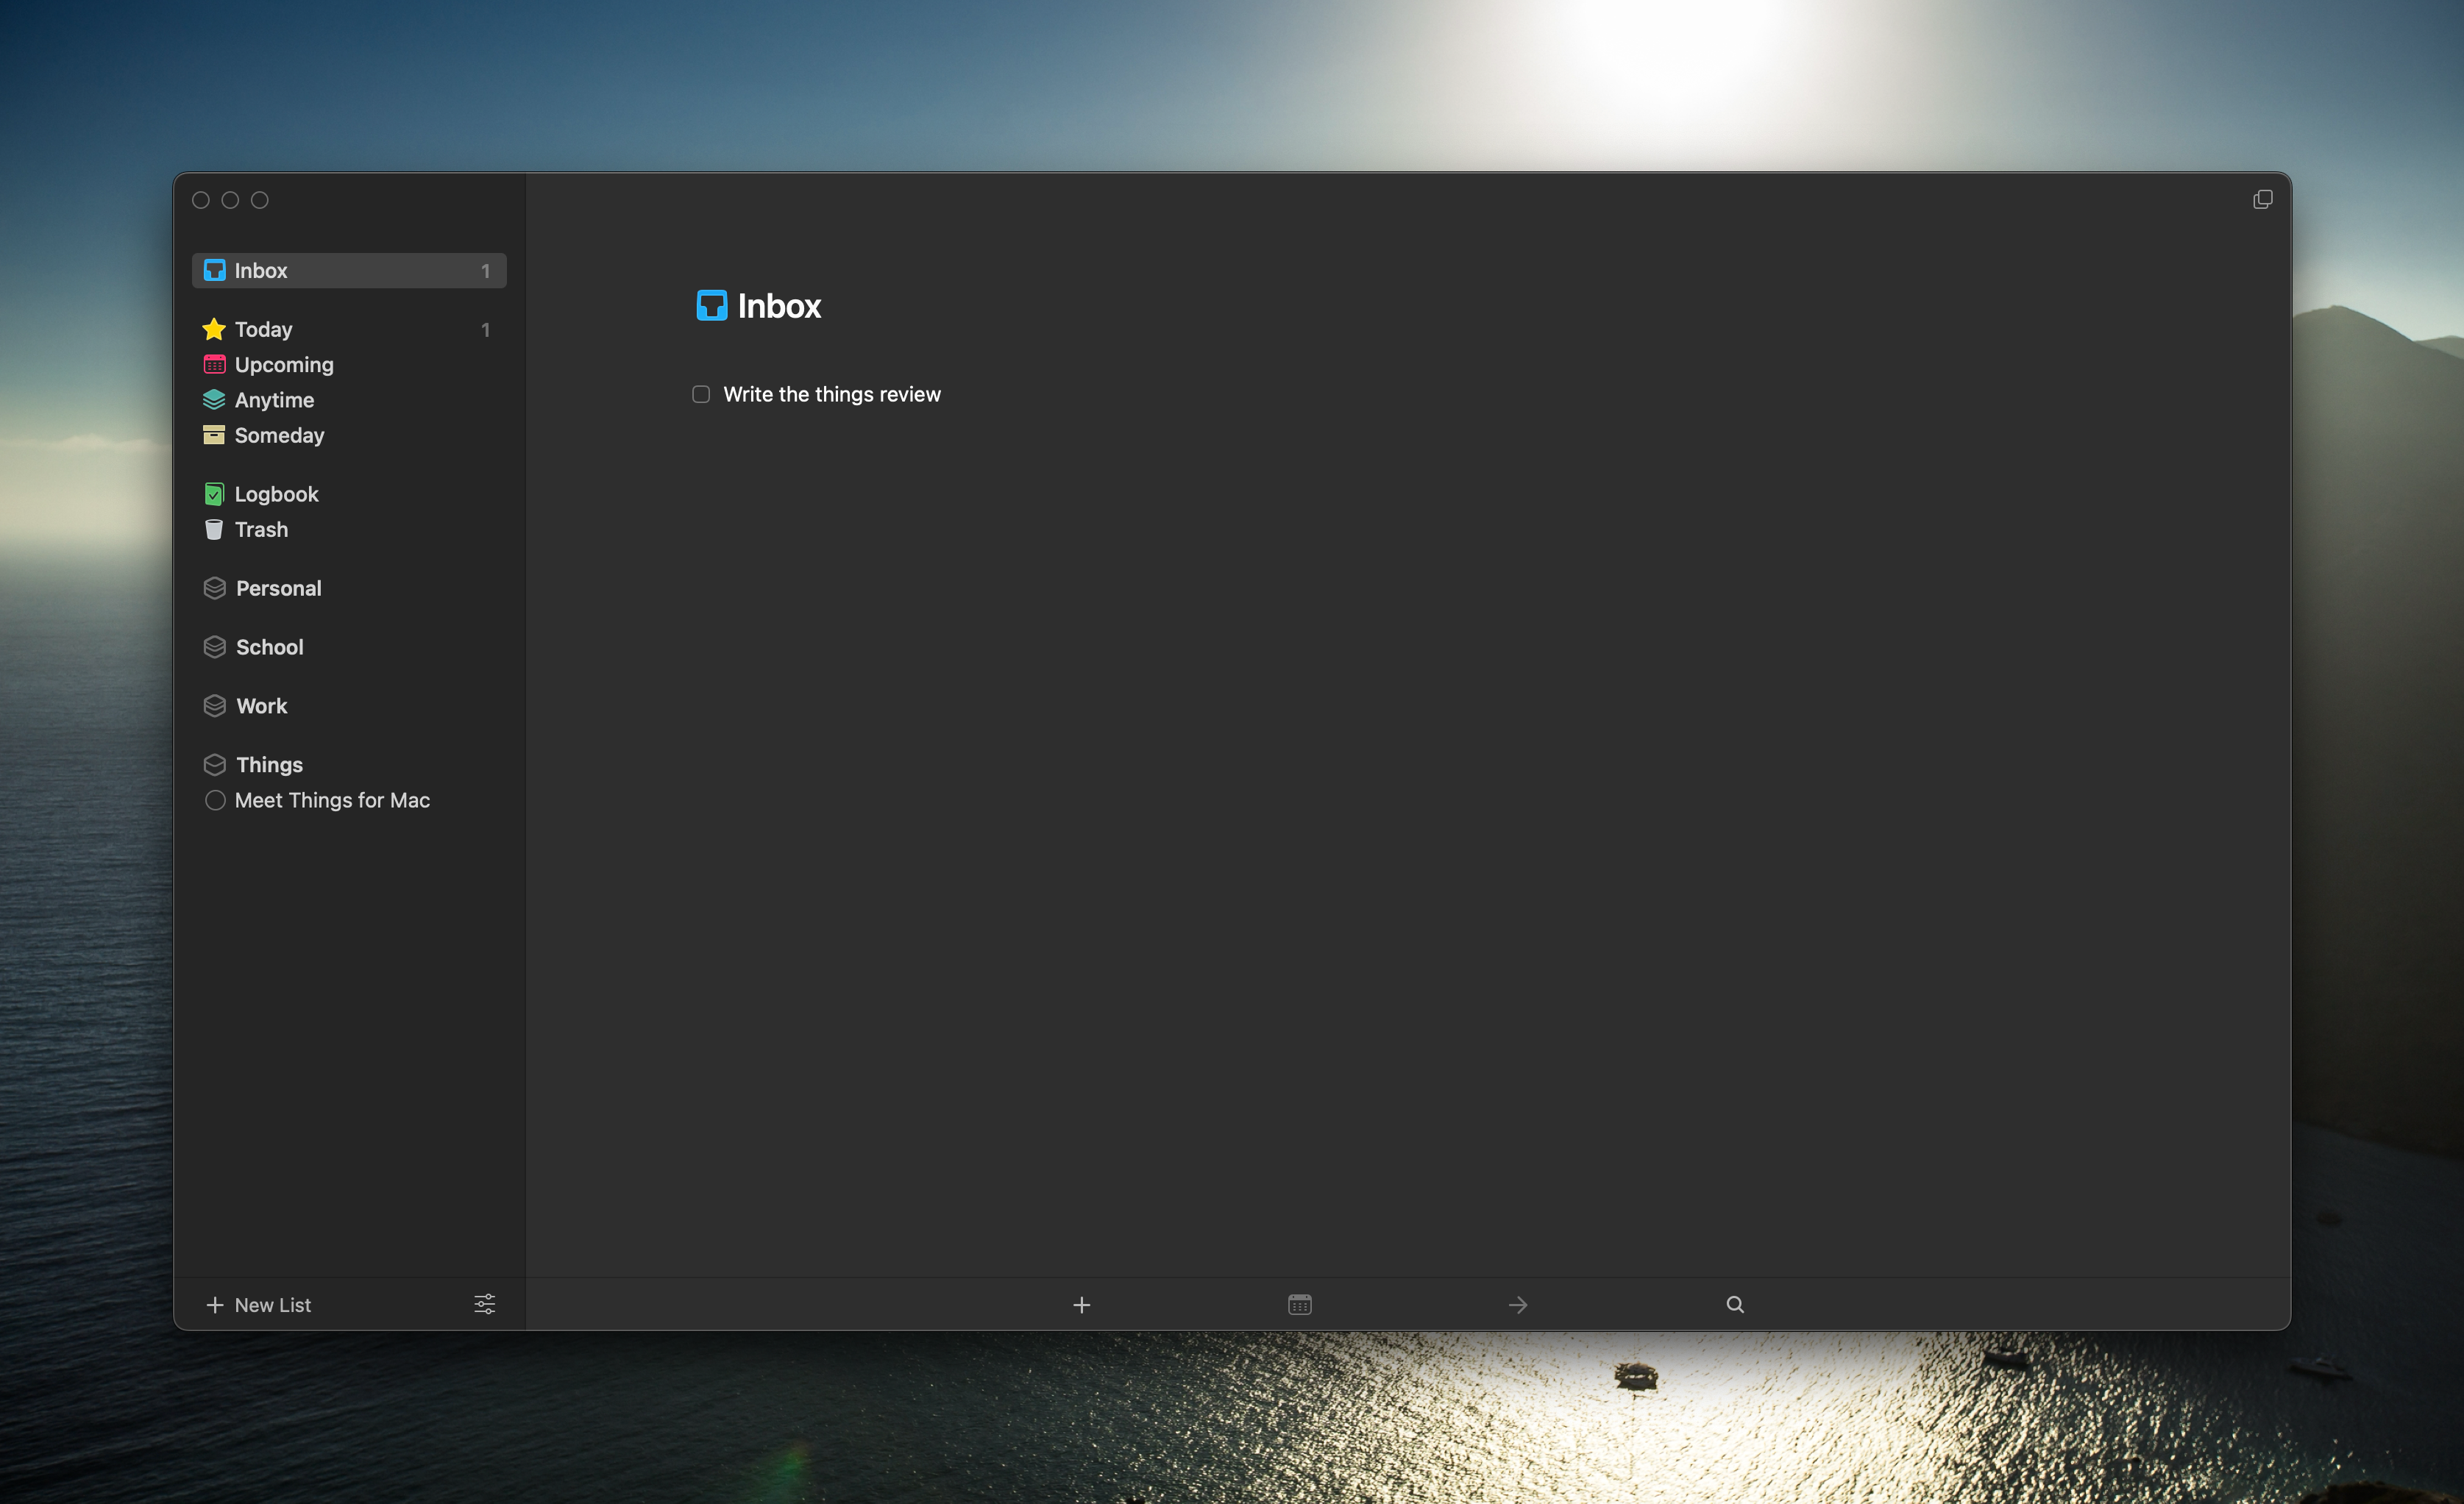
Task: Click the new window icon at top right
Action: tap(2262, 200)
